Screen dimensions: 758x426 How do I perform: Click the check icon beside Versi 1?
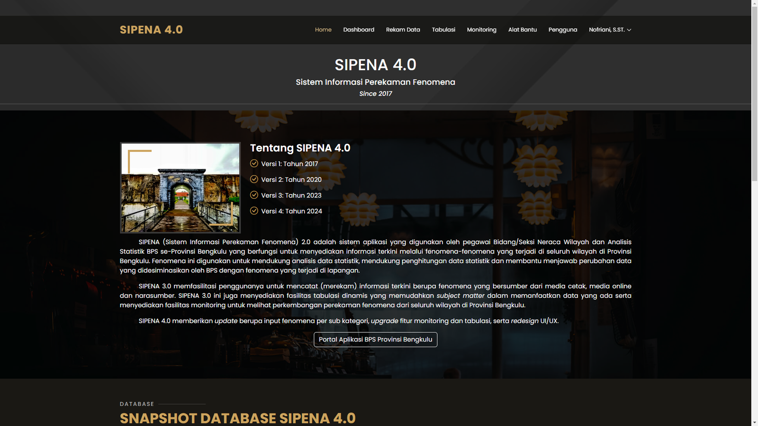254,163
